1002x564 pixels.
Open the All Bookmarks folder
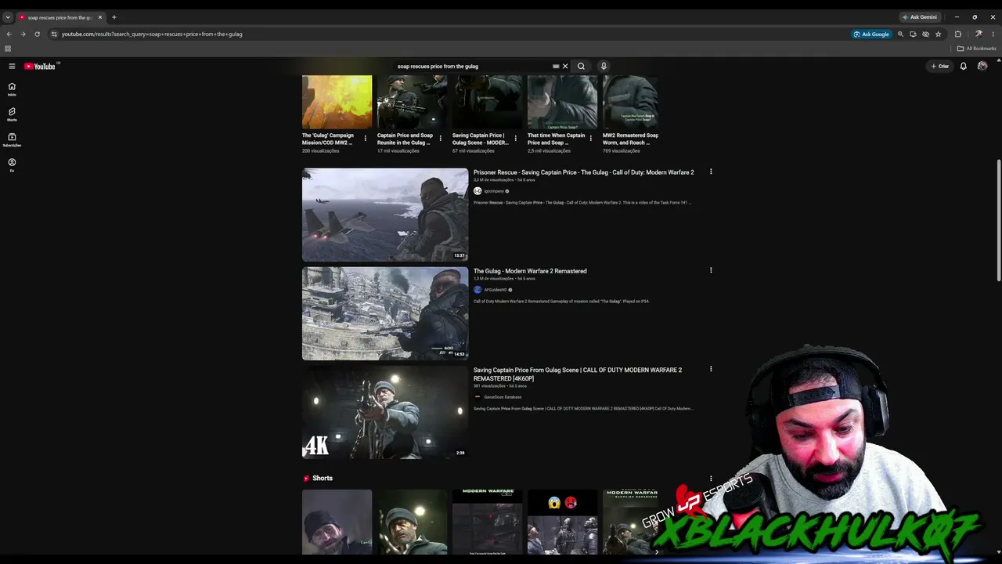point(976,49)
